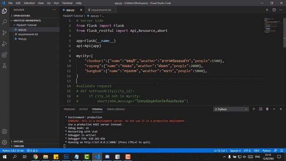This screenshot has height=161, width=286.
Task: Change CRLF end of line sequence
Action: coord(257,151)
